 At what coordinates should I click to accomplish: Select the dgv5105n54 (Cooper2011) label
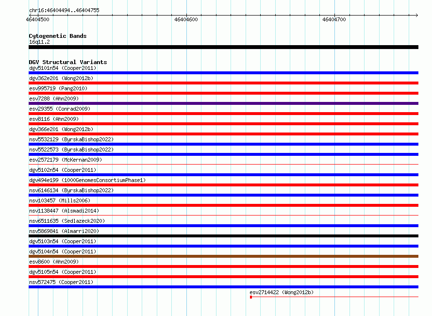tap(63, 272)
